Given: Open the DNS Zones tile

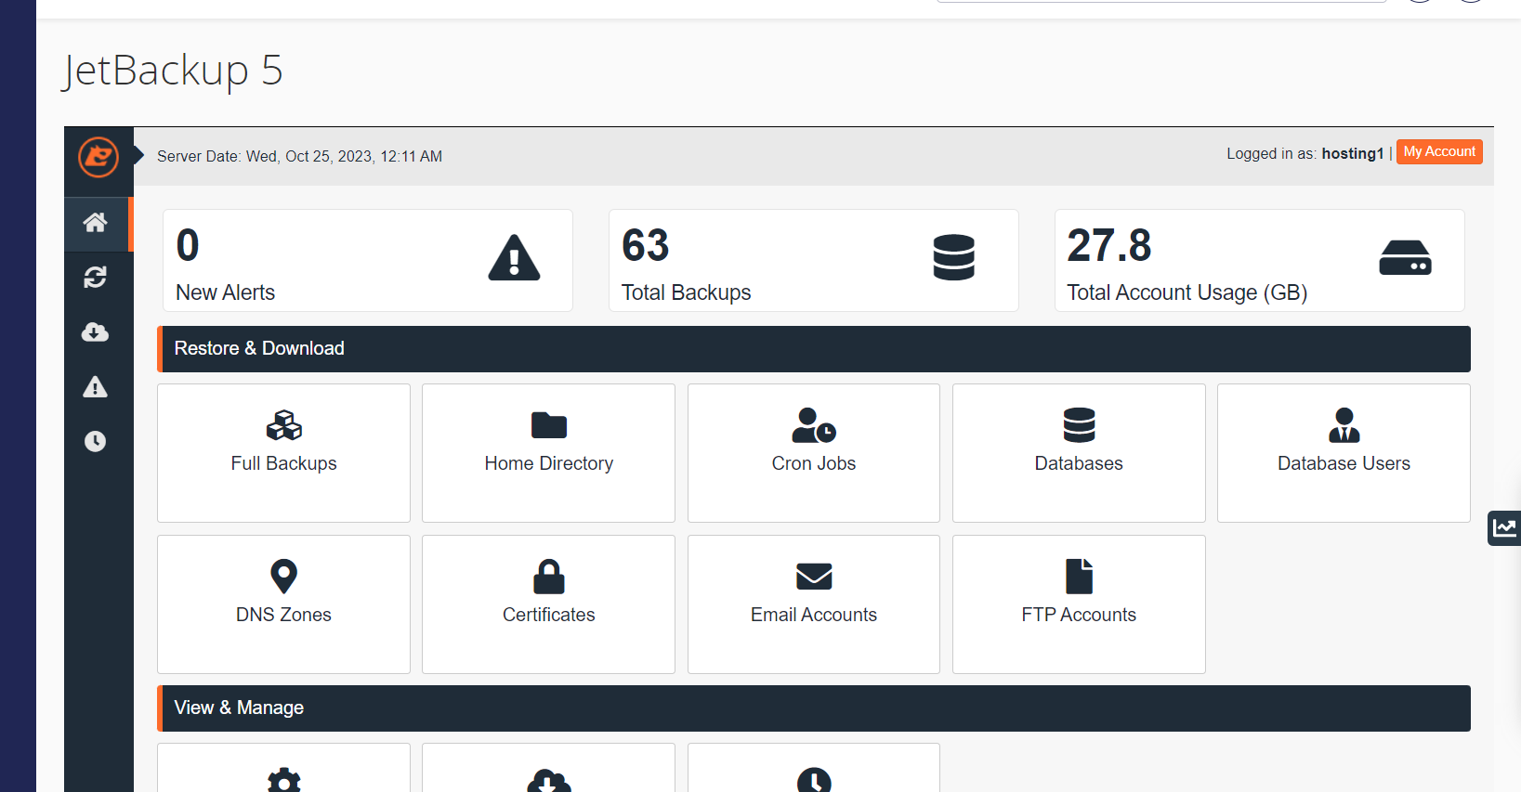Looking at the screenshot, I should coord(283,604).
